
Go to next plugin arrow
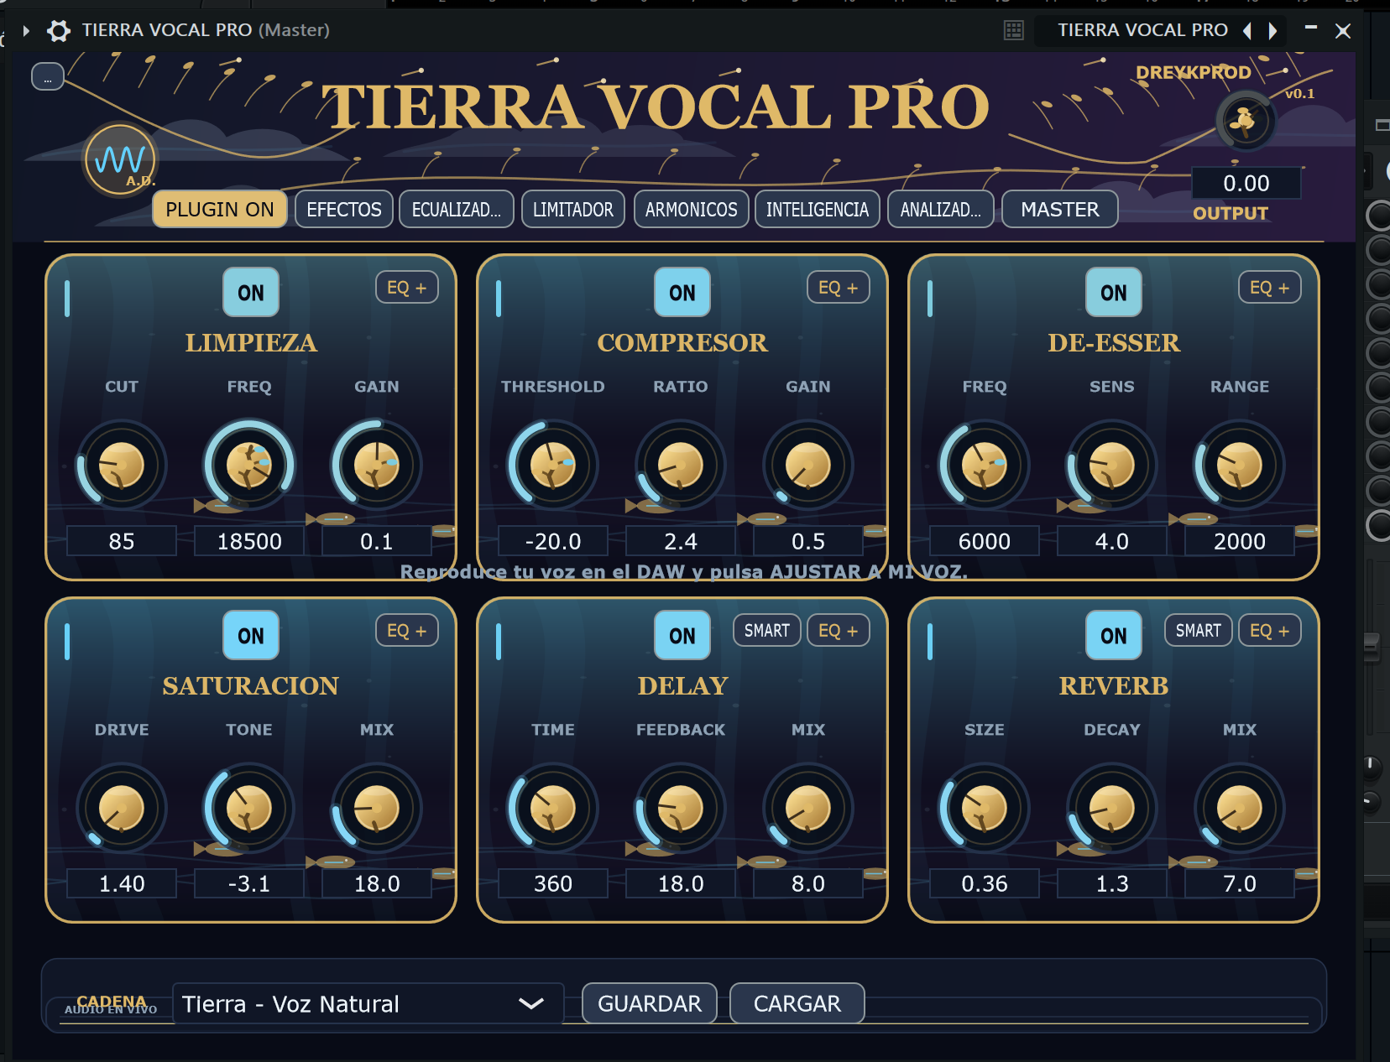(x=1272, y=31)
